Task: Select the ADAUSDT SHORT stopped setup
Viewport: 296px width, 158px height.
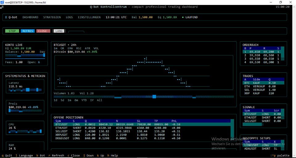Action: point(262,148)
